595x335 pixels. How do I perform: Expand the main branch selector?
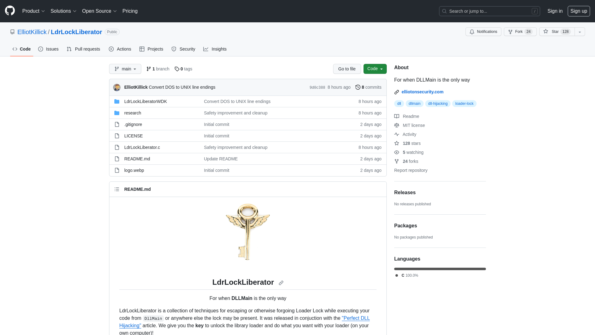pos(125,69)
